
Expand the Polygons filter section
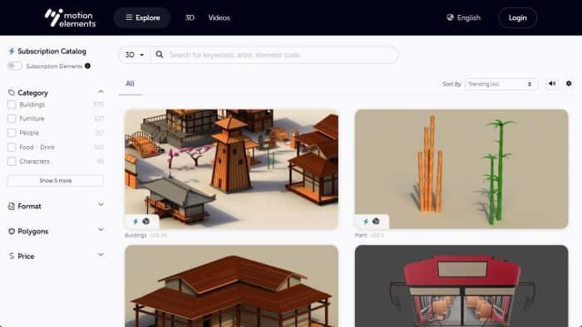[x=56, y=231]
